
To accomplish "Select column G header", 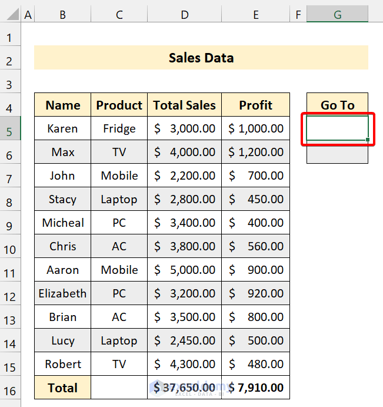I will tap(337, 15).
